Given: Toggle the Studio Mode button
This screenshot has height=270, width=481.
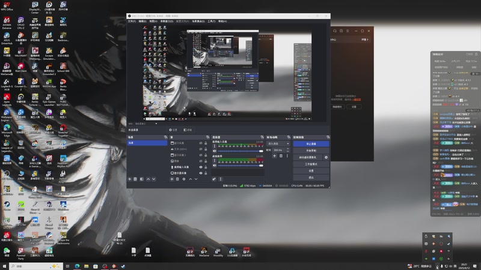Looking at the screenshot, I should click(x=311, y=164).
